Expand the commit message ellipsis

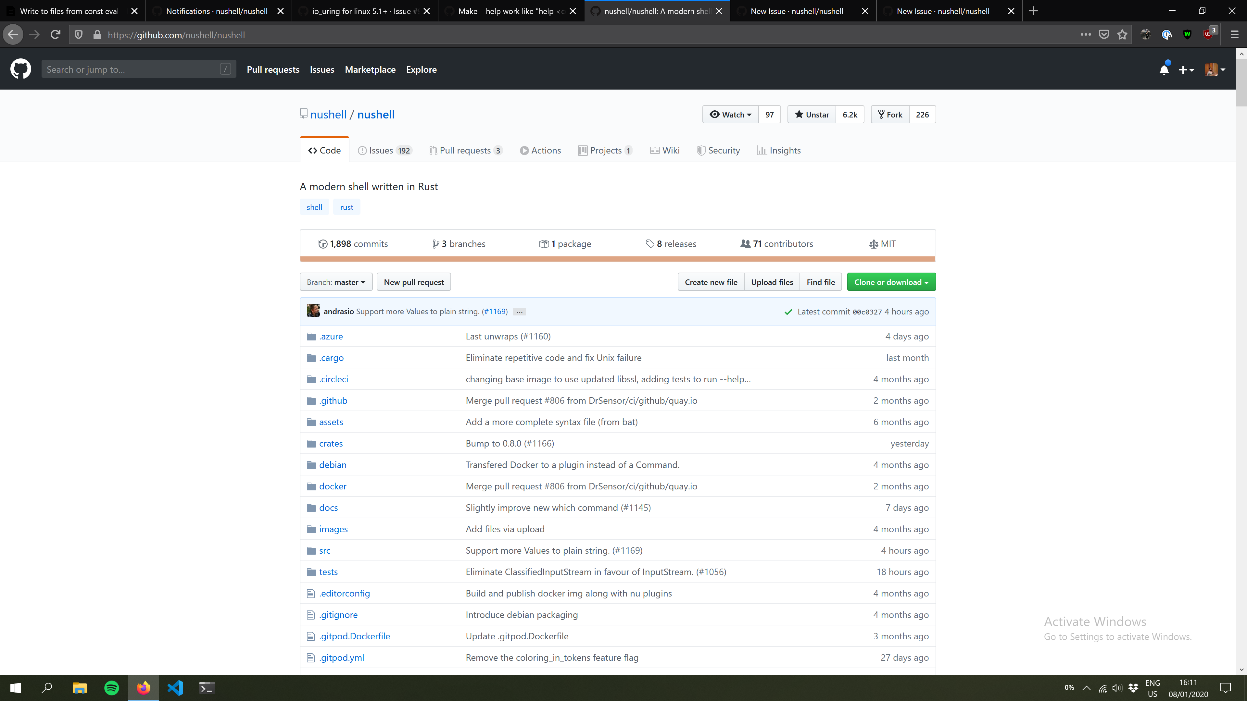pos(519,312)
